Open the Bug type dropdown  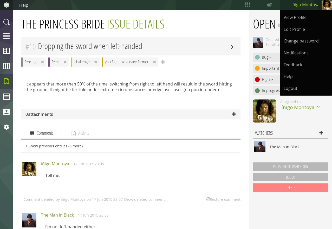[266, 57]
